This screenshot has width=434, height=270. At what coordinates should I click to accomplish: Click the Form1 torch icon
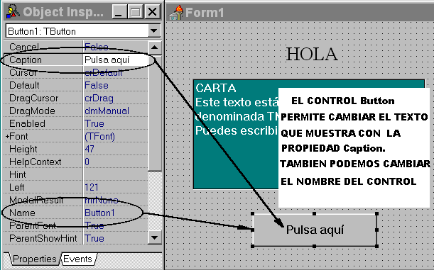(x=176, y=13)
